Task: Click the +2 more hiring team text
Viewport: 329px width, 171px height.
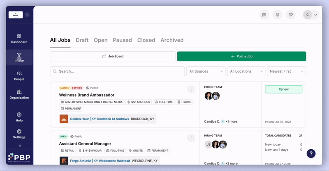Action: [x=232, y=163]
